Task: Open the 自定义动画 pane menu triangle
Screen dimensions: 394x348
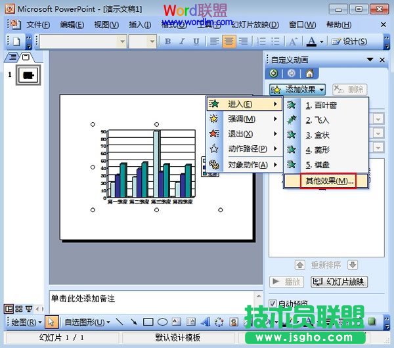Action: click(370, 60)
